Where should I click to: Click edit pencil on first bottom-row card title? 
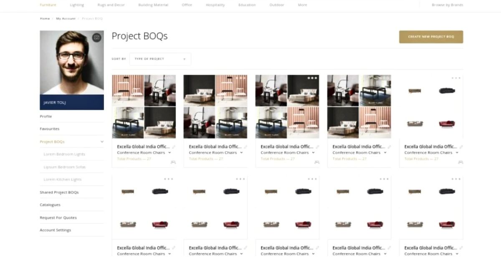pos(174,247)
